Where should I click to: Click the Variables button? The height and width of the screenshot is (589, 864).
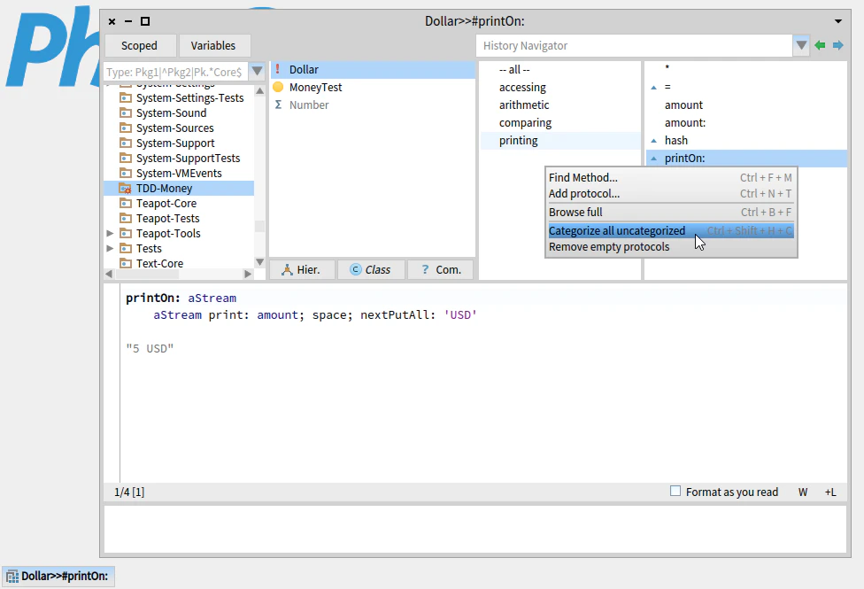[213, 45]
